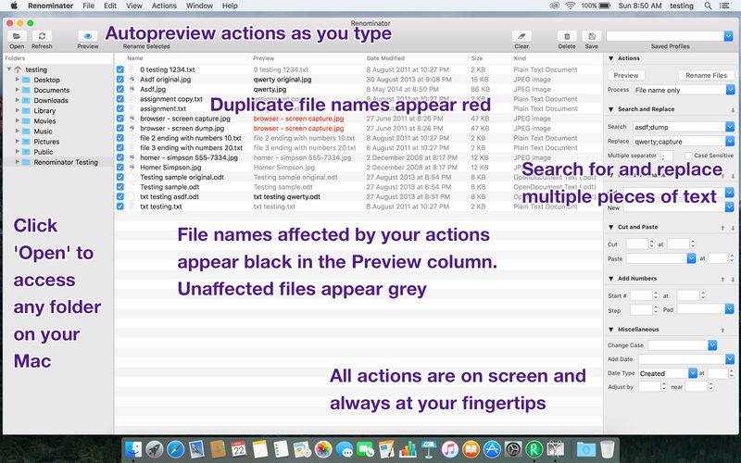This screenshot has width=741, height=463.
Task: Move Add Numbers section down arrow
Action: pyautogui.click(x=733, y=280)
